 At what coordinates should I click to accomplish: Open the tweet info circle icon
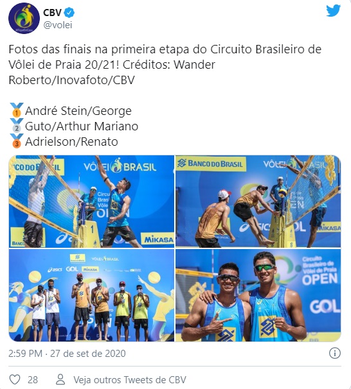[x=334, y=353]
